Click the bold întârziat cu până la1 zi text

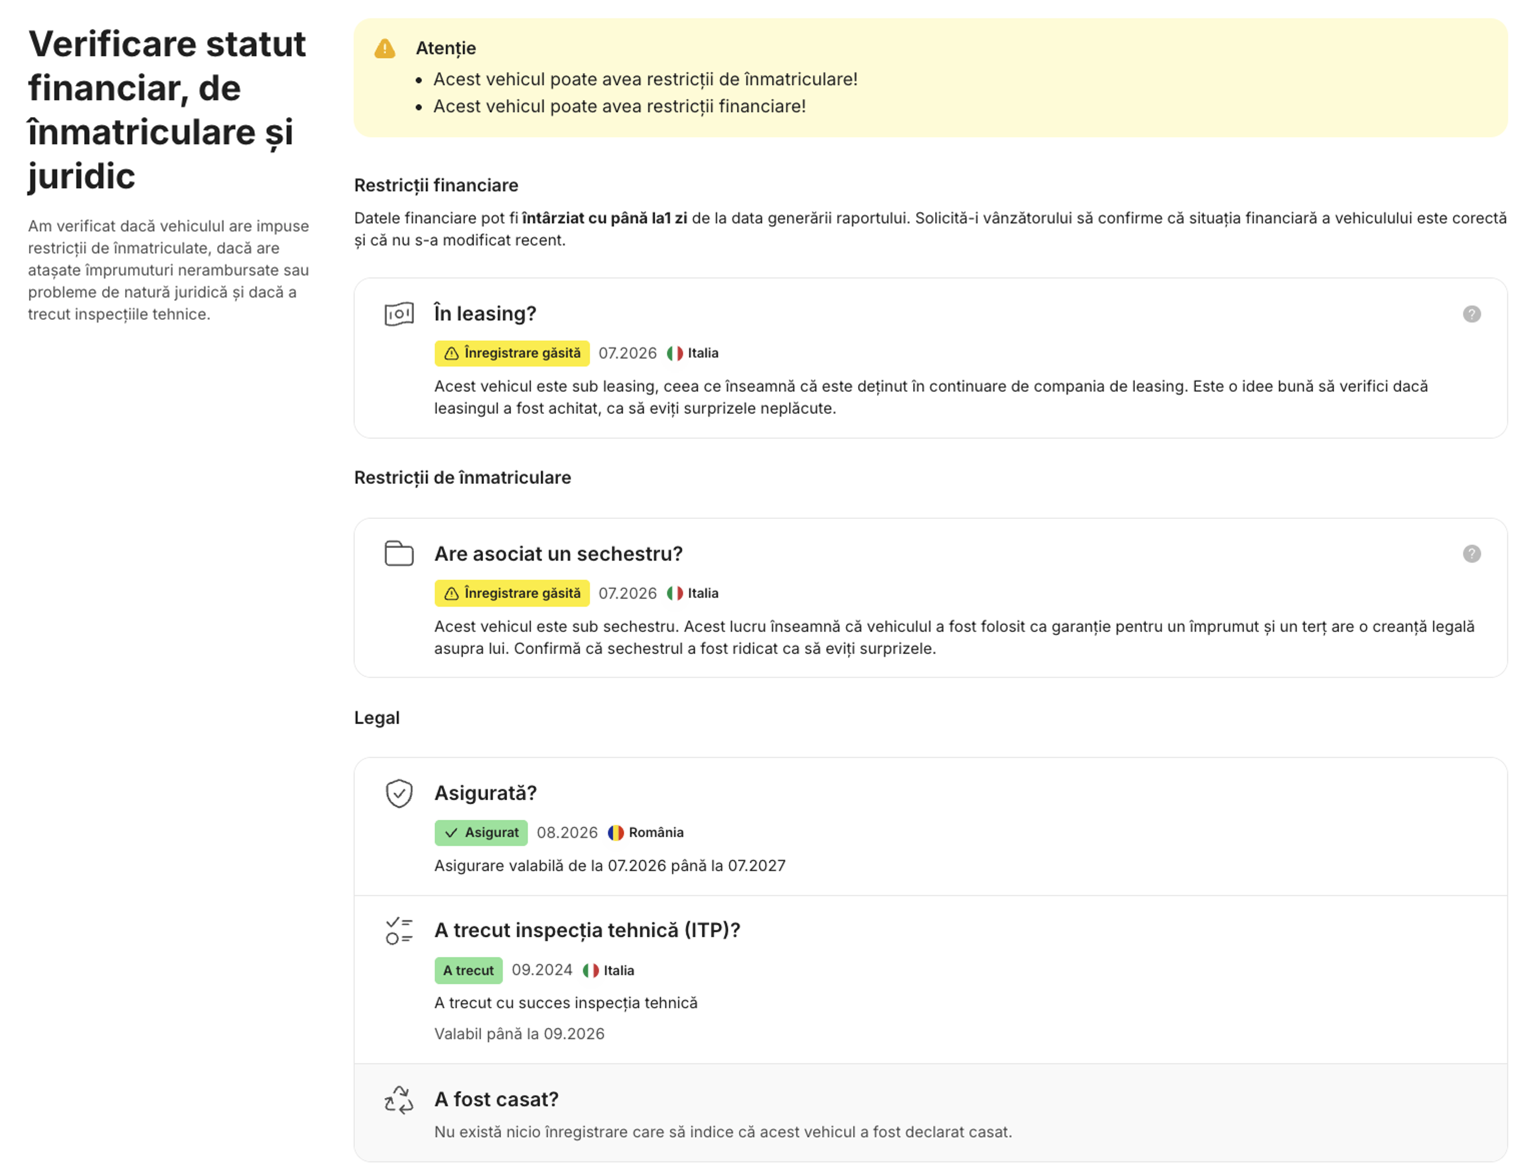(604, 218)
